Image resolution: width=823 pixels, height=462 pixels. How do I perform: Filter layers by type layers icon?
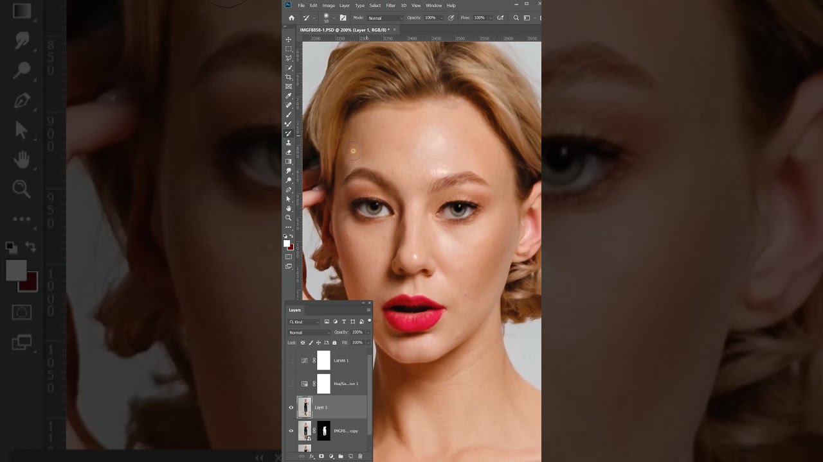pyautogui.click(x=344, y=321)
